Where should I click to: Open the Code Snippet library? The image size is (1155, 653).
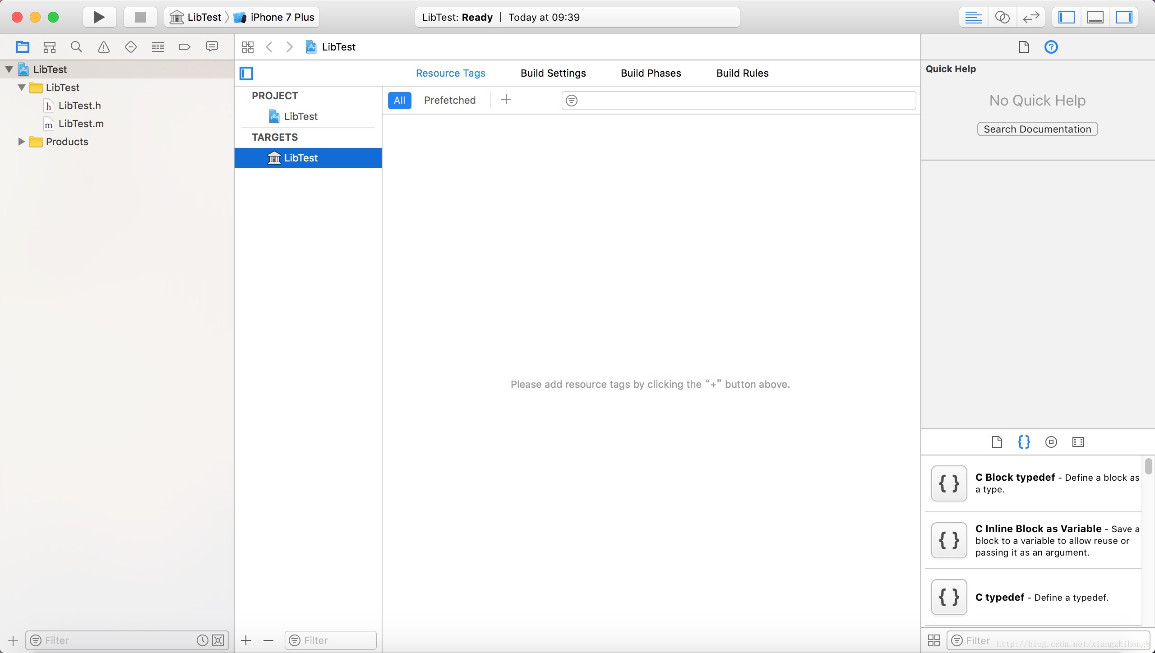click(x=1024, y=442)
